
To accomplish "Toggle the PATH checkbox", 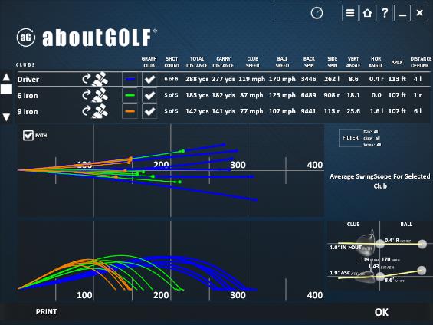I will click(28, 136).
